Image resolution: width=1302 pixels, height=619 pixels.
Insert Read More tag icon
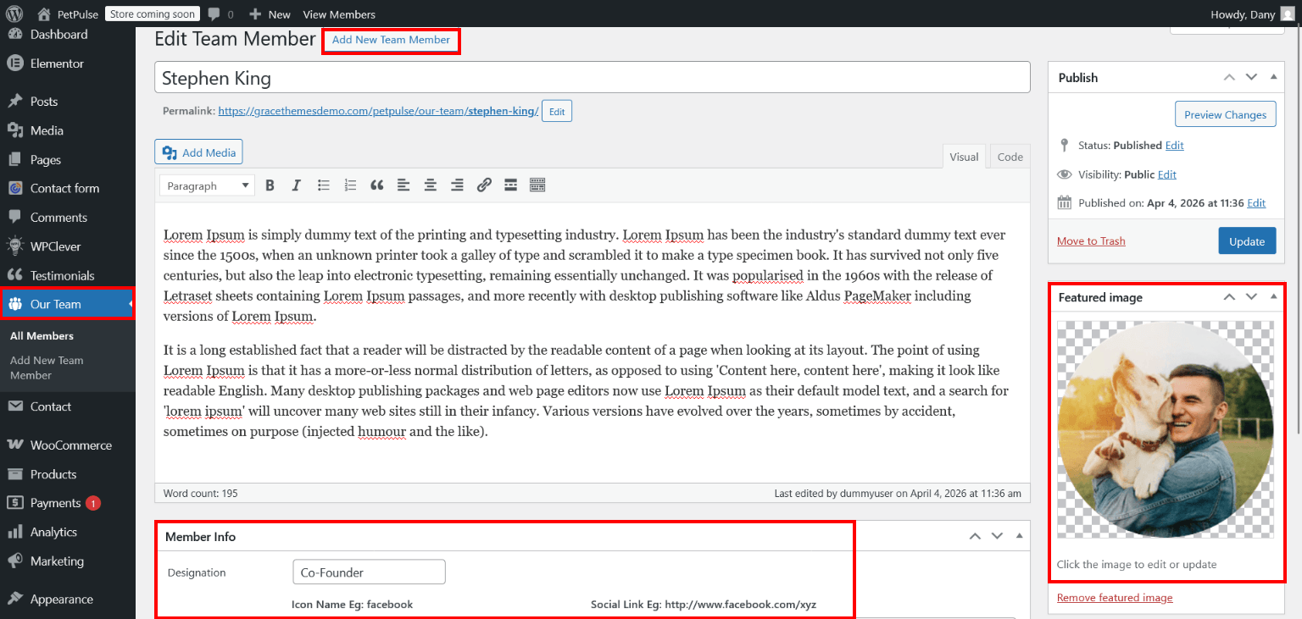[510, 185]
